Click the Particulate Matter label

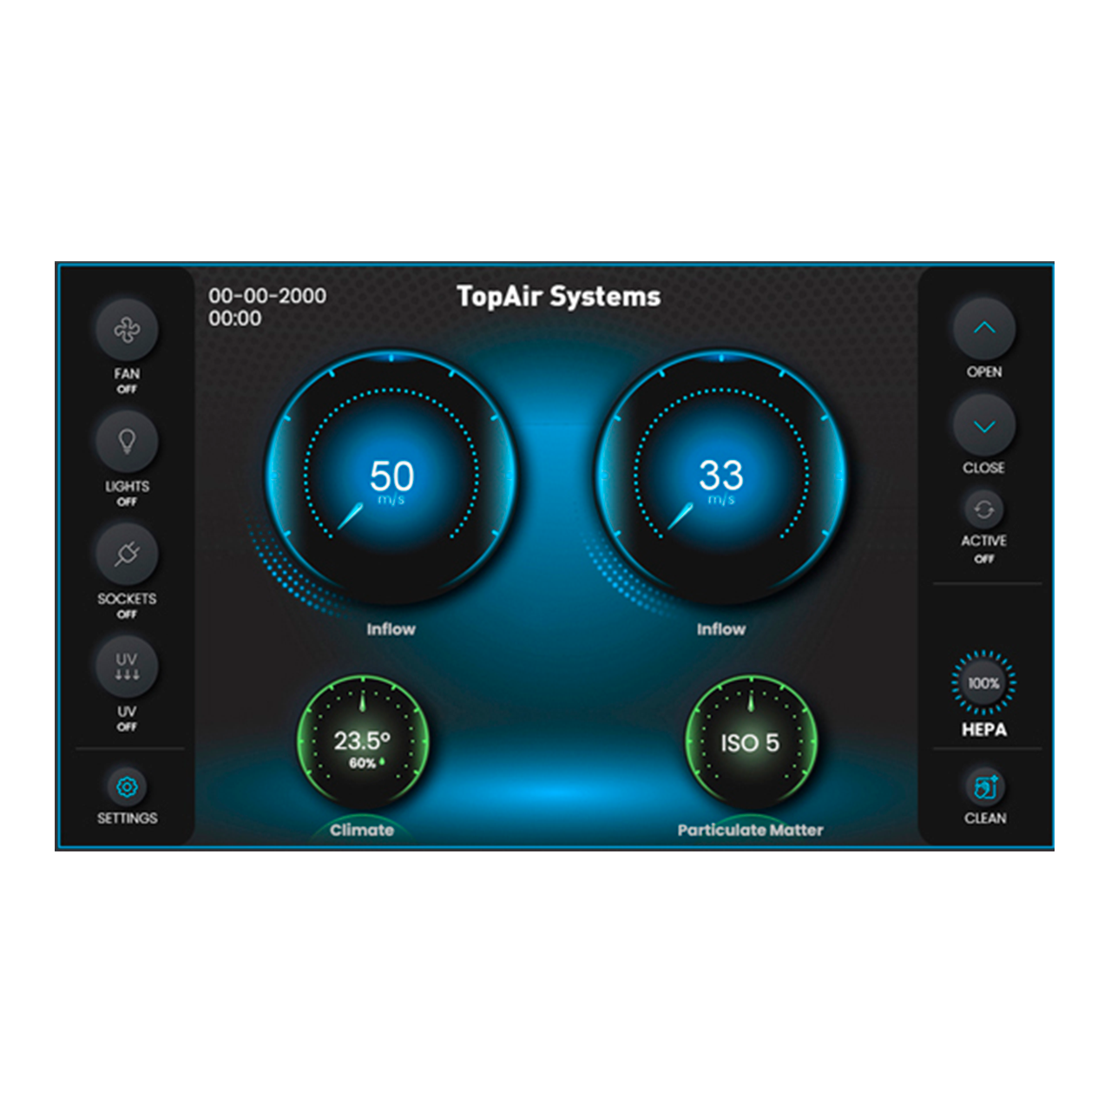(x=750, y=831)
